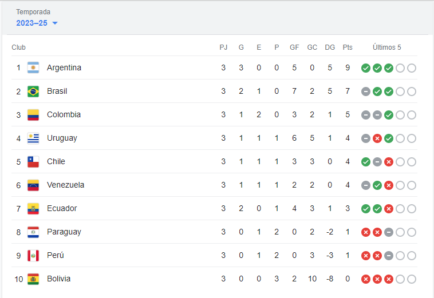This screenshot has width=434, height=298.
Task: Click the Venezuela flag icon
Action: click(33, 185)
